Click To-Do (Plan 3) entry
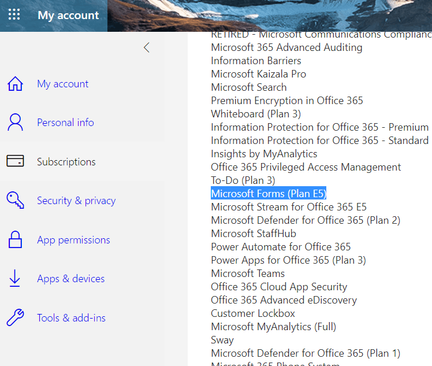The image size is (432, 366). (x=243, y=180)
